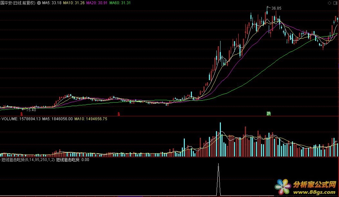Open the dropdown arrow beside 国平安(日线.前复权)
The width and height of the screenshot is (339, 197).
tap(39, 3)
